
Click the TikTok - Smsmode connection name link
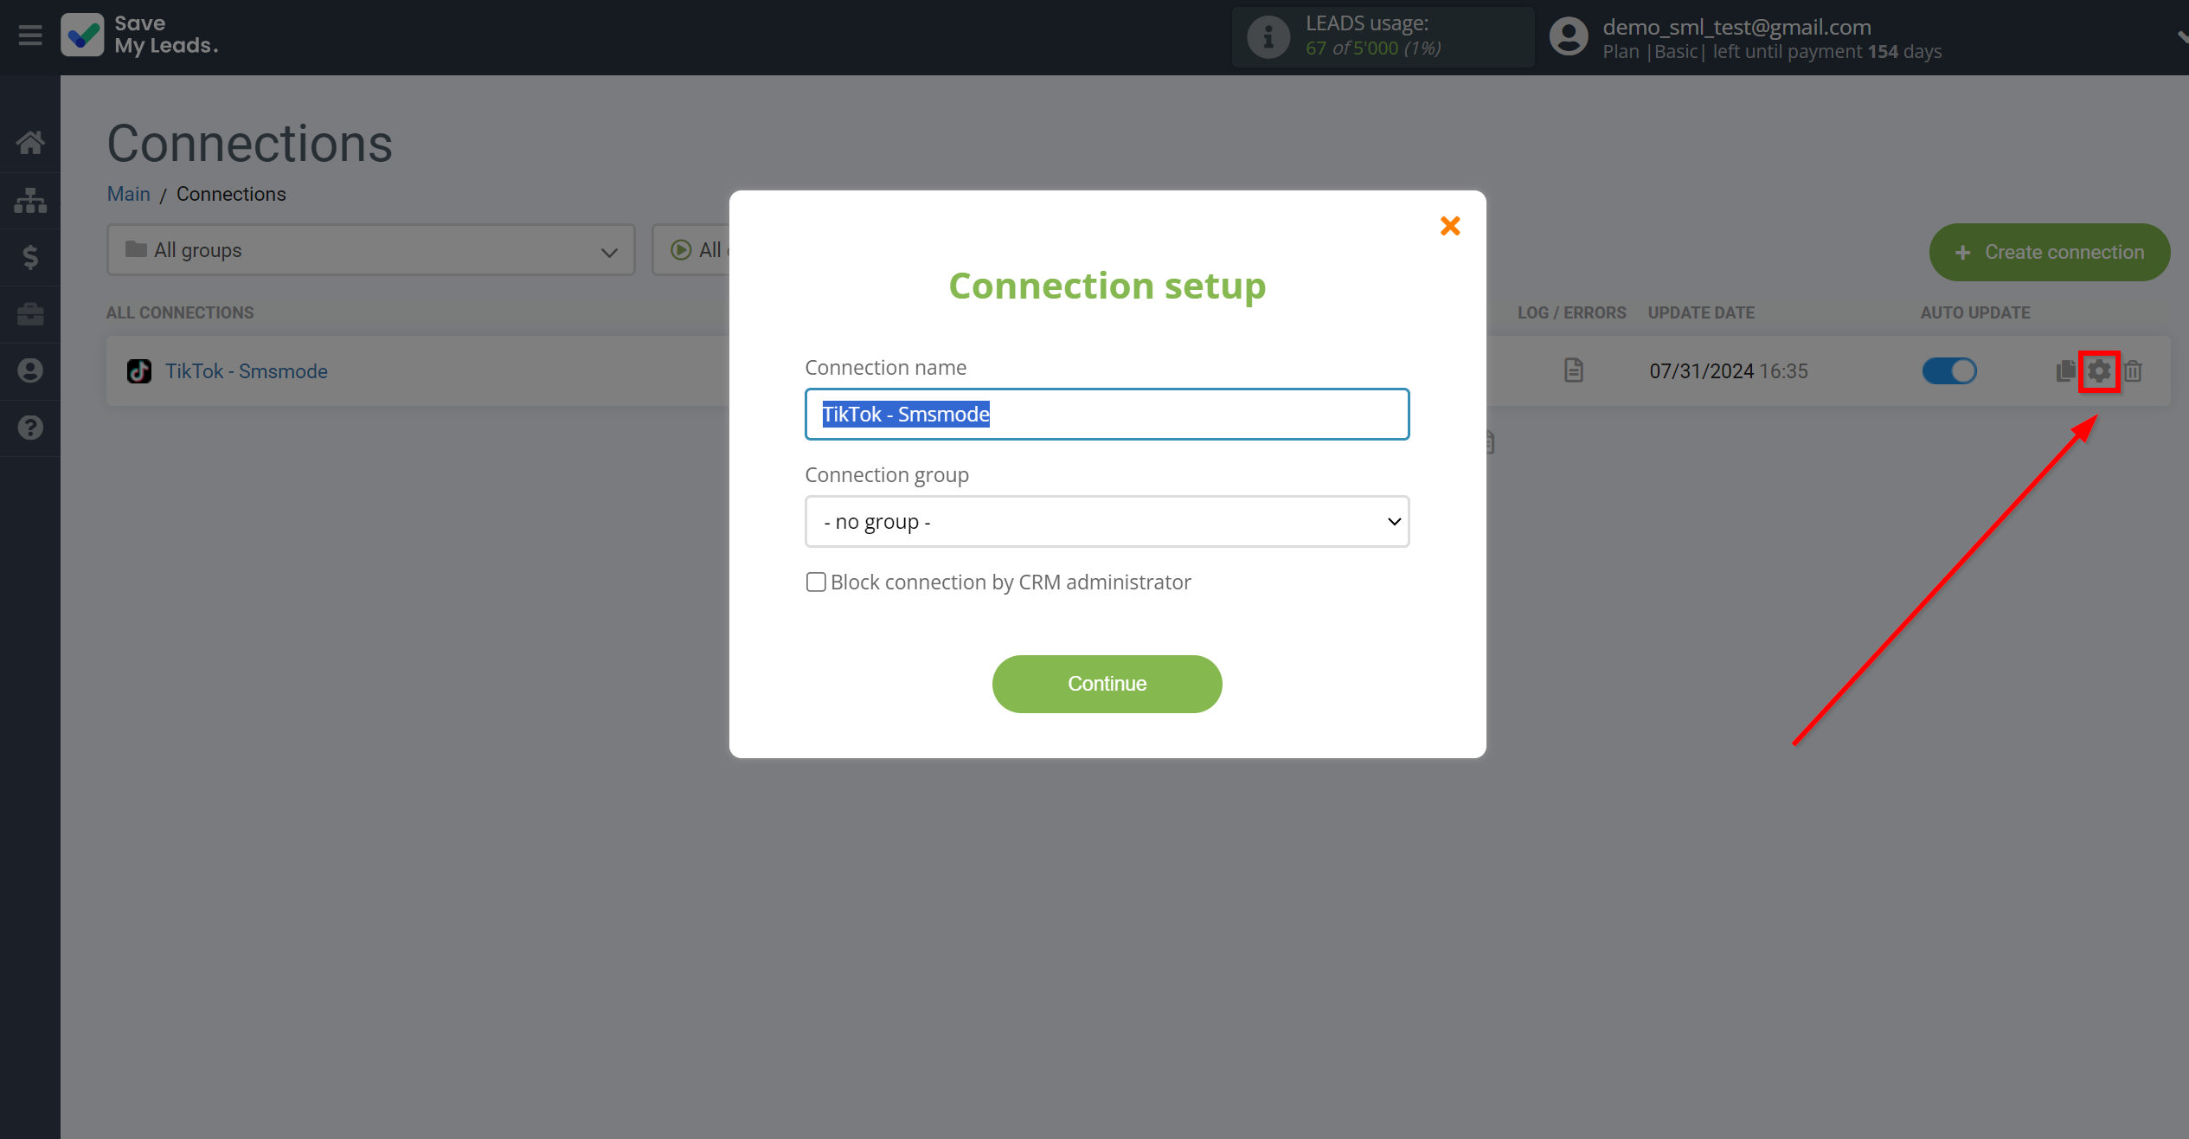point(246,371)
